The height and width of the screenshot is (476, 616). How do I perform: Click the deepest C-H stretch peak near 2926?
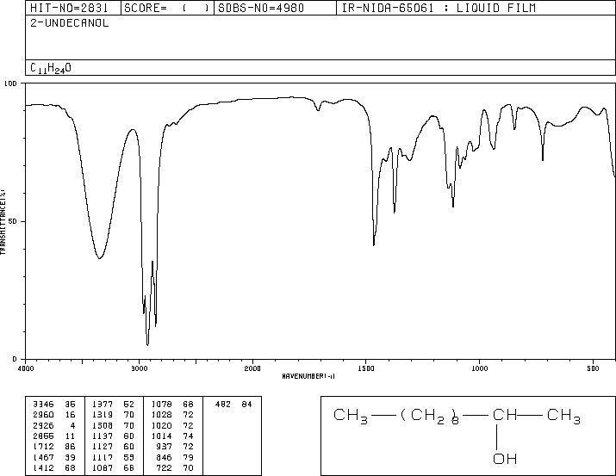[x=147, y=343]
